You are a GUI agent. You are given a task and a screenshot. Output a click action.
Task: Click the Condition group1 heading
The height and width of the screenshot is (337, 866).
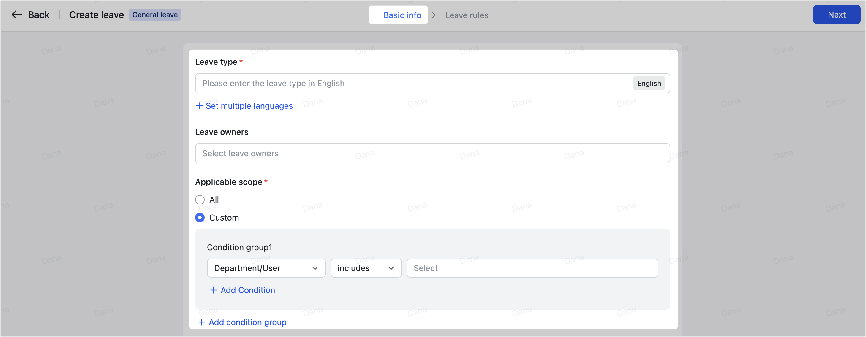coord(239,248)
